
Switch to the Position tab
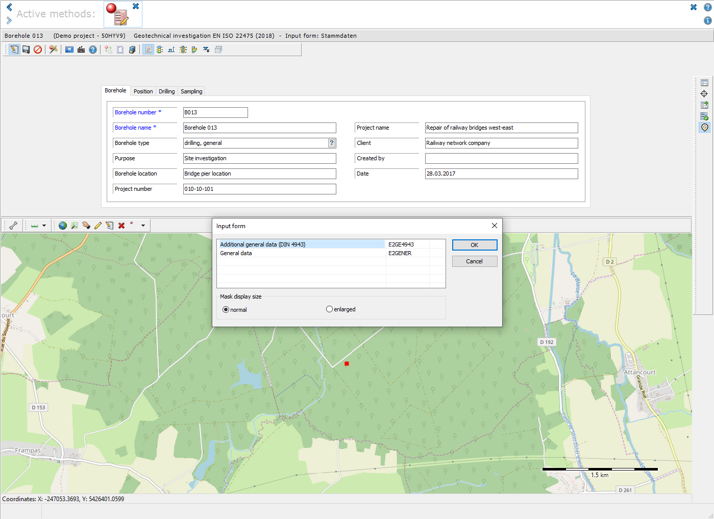[x=143, y=91]
